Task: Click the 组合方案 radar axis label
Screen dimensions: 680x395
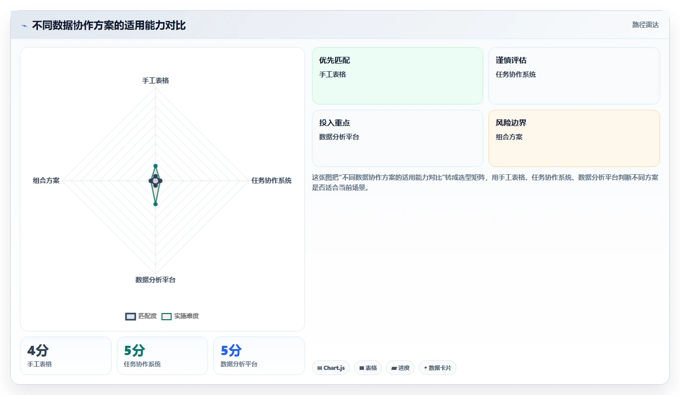Action: (46, 180)
